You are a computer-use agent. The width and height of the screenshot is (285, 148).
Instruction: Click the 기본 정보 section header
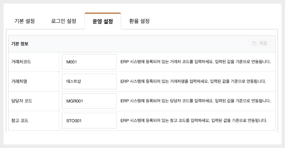pyautogui.click(x=20, y=44)
